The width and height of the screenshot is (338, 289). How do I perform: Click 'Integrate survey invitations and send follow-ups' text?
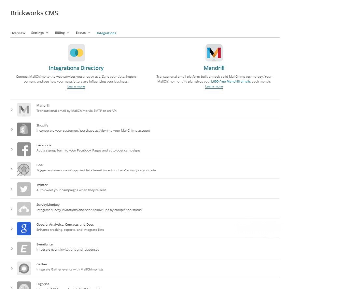[89, 210]
